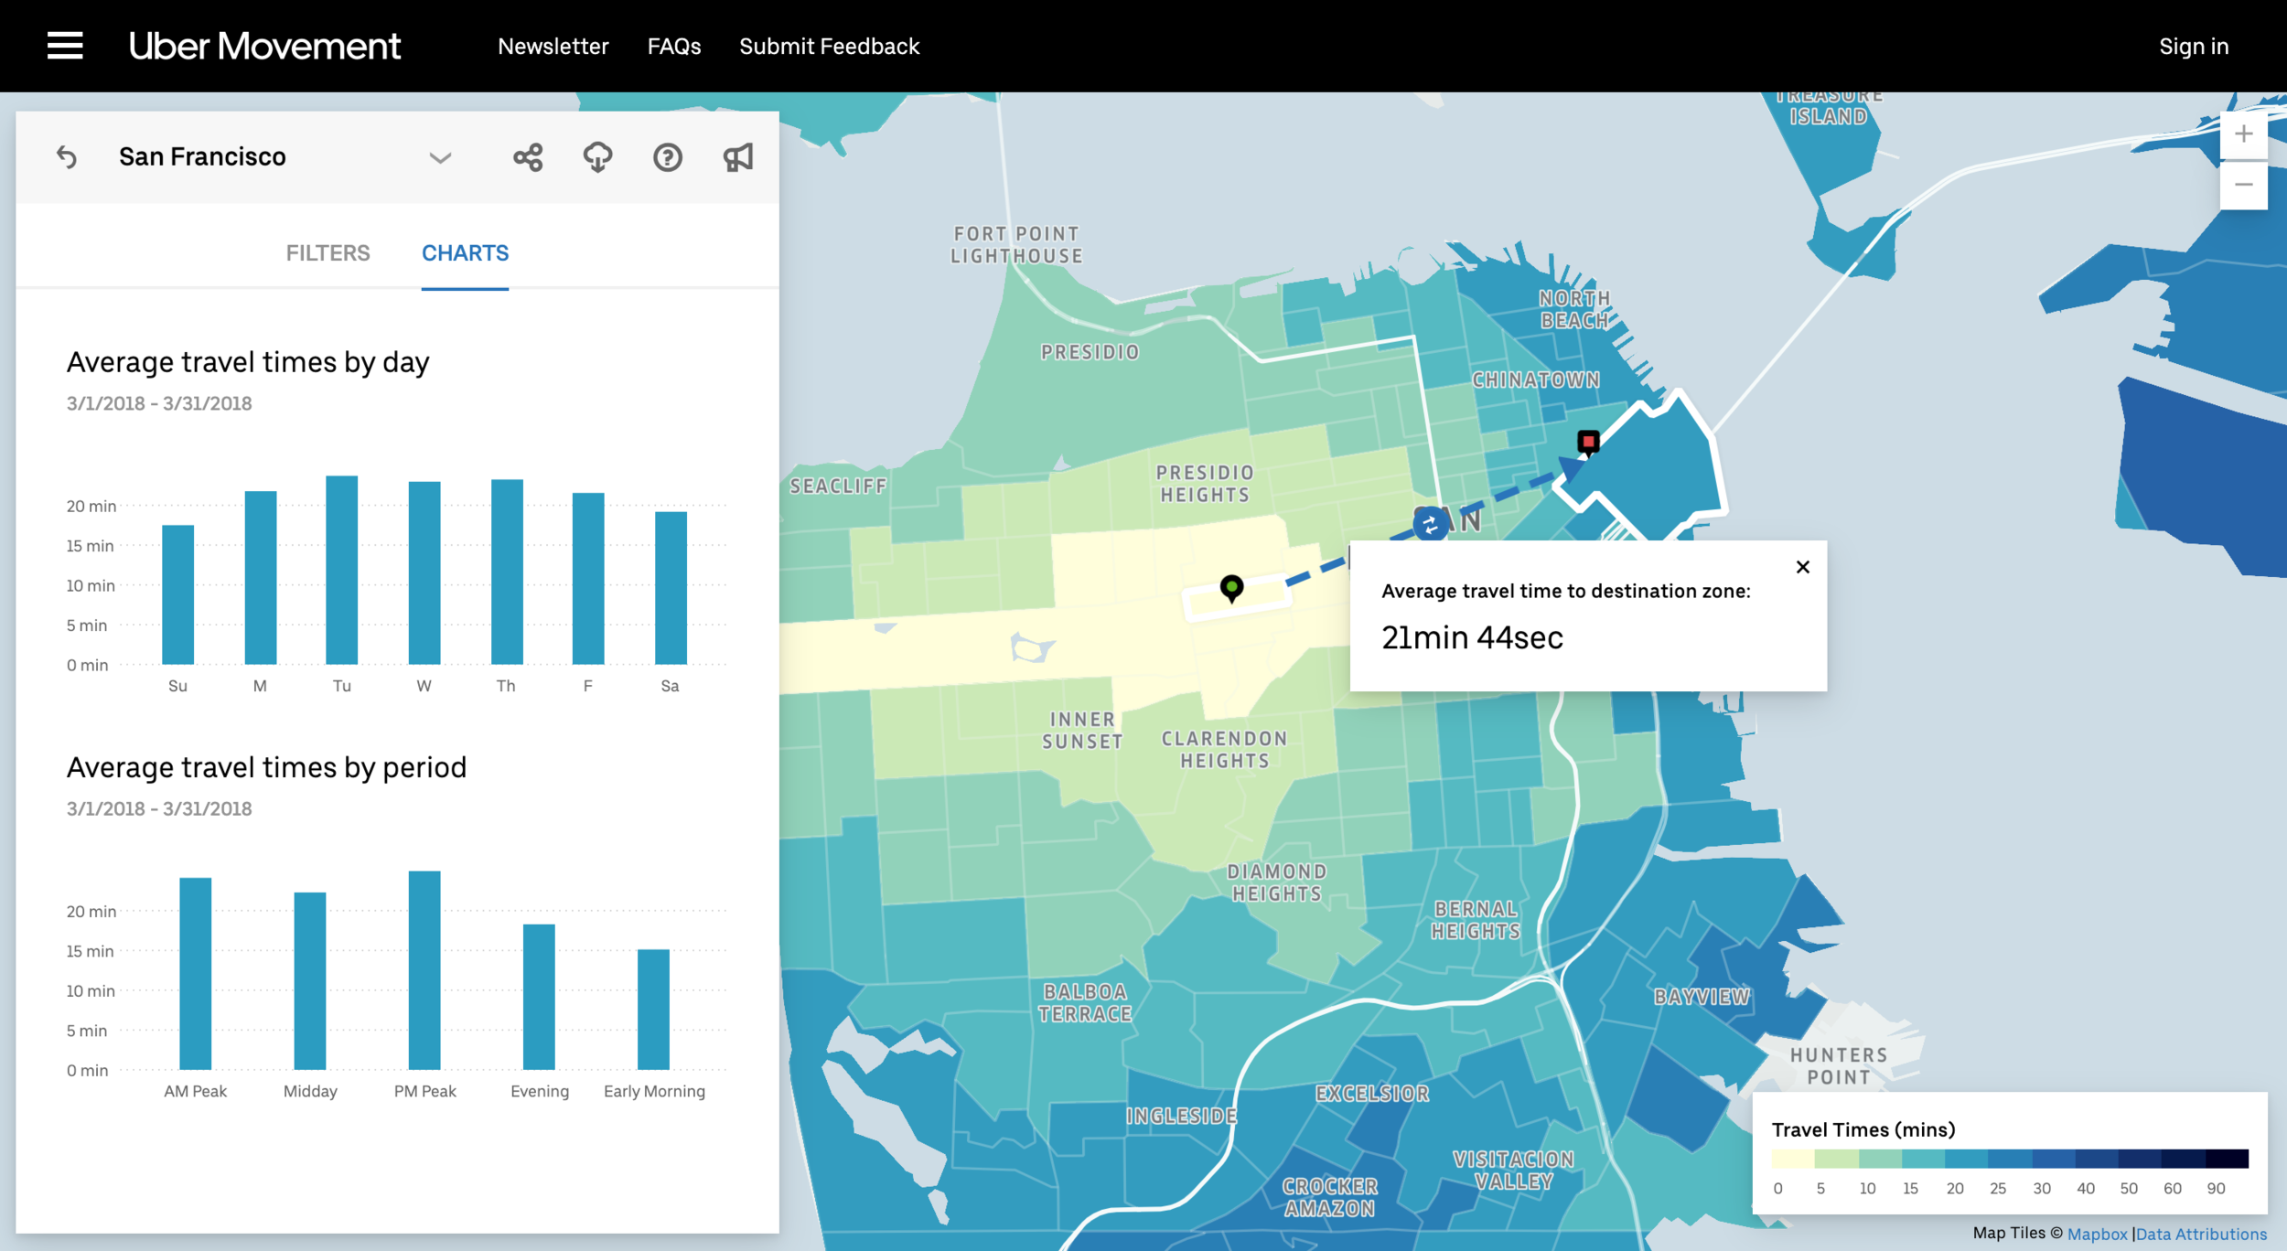The height and width of the screenshot is (1251, 2287).
Task: Select the CHARTS tab
Action: coord(465,253)
